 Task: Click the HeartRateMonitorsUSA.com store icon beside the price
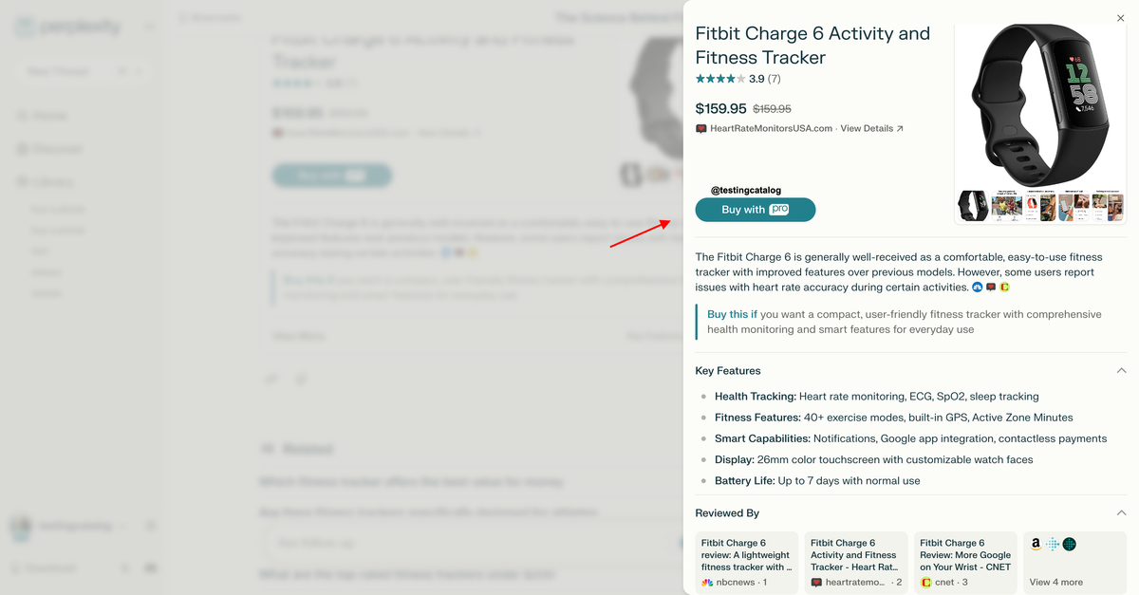(700, 128)
